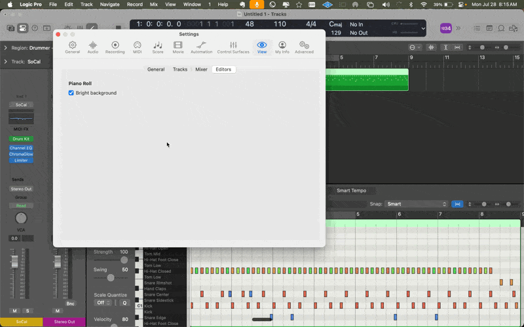Expand the Region Drummer inspector section
The height and width of the screenshot is (327, 524).
point(5,48)
